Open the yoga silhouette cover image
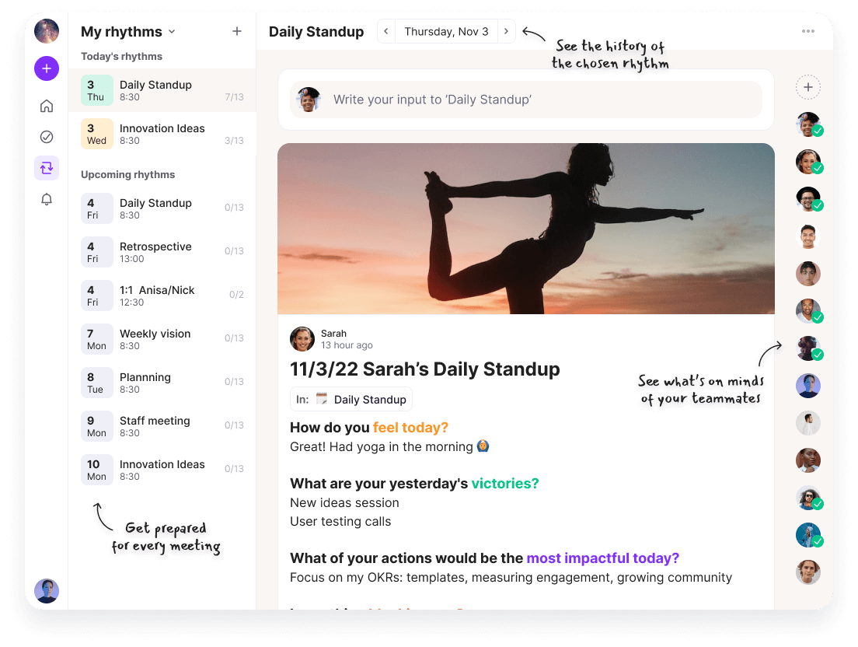Viewport: 858px width, 647px height. 525,229
